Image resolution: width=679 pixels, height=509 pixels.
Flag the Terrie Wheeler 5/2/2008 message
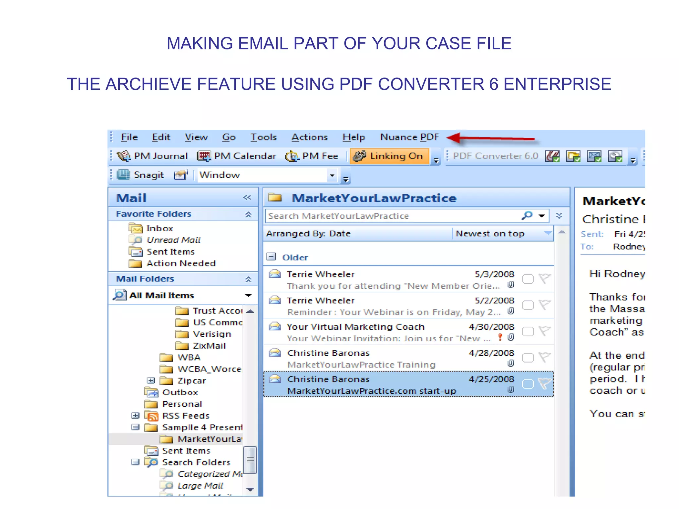(544, 305)
